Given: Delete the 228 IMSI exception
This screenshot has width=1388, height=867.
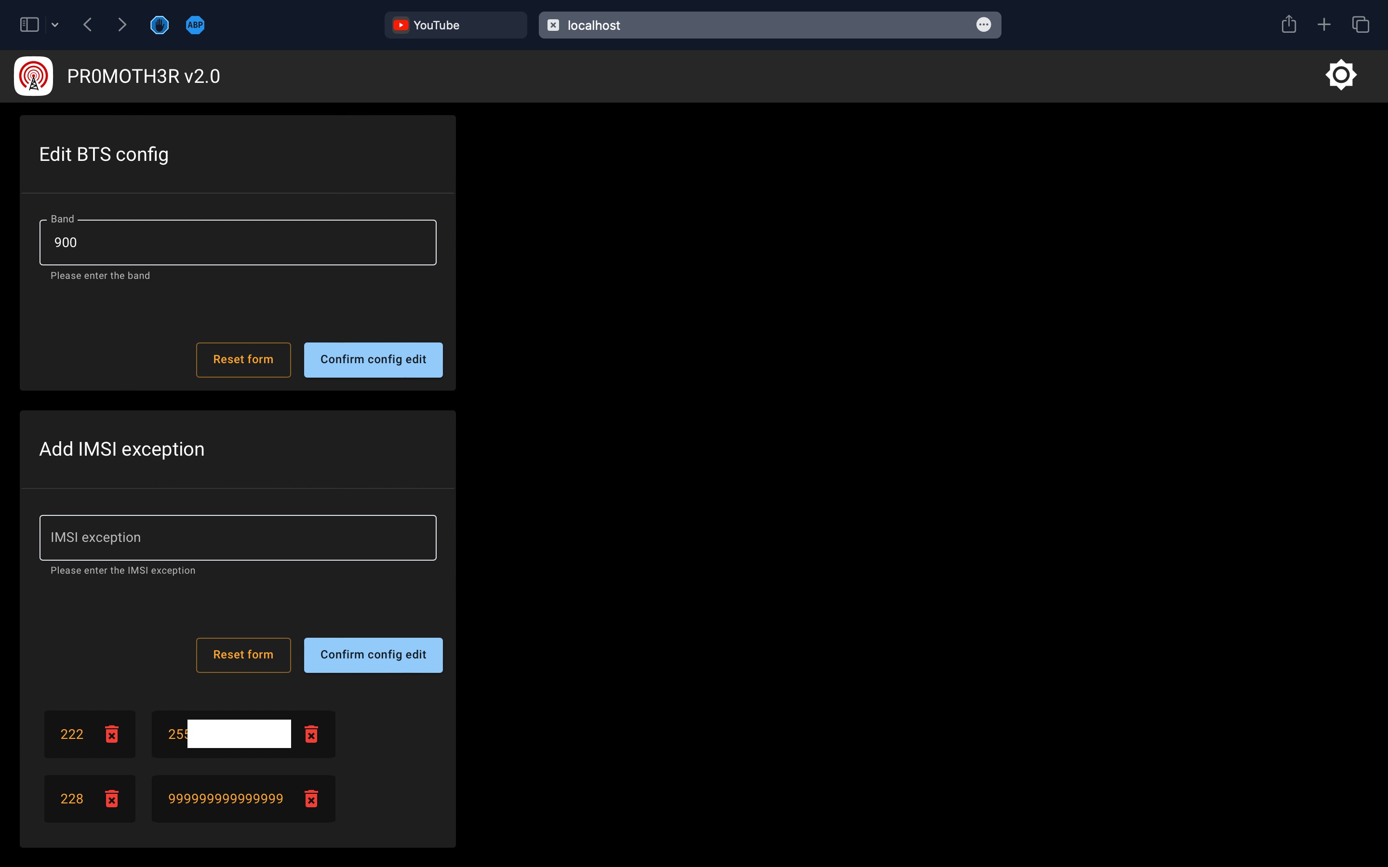Looking at the screenshot, I should coord(112,799).
